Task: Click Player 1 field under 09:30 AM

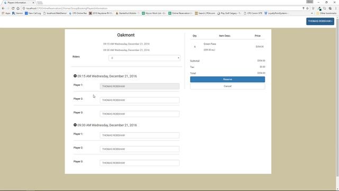Action: click(x=139, y=135)
